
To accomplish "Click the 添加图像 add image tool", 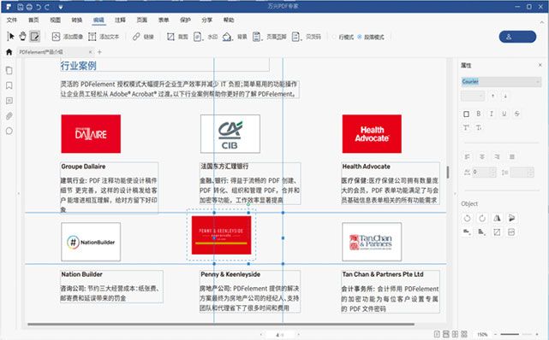I will tap(67, 36).
